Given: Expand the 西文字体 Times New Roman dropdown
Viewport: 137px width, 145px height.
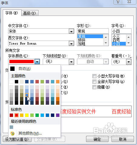Looking at the screenshot, I should click(x=71, y=44).
